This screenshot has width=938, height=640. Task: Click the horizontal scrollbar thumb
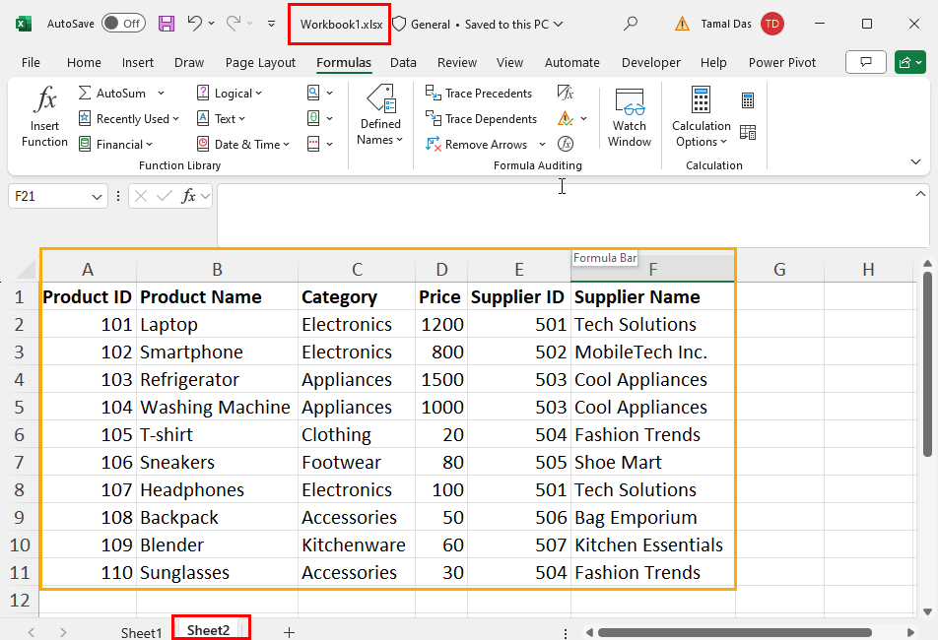pyautogui.click(x=735, y=632)
